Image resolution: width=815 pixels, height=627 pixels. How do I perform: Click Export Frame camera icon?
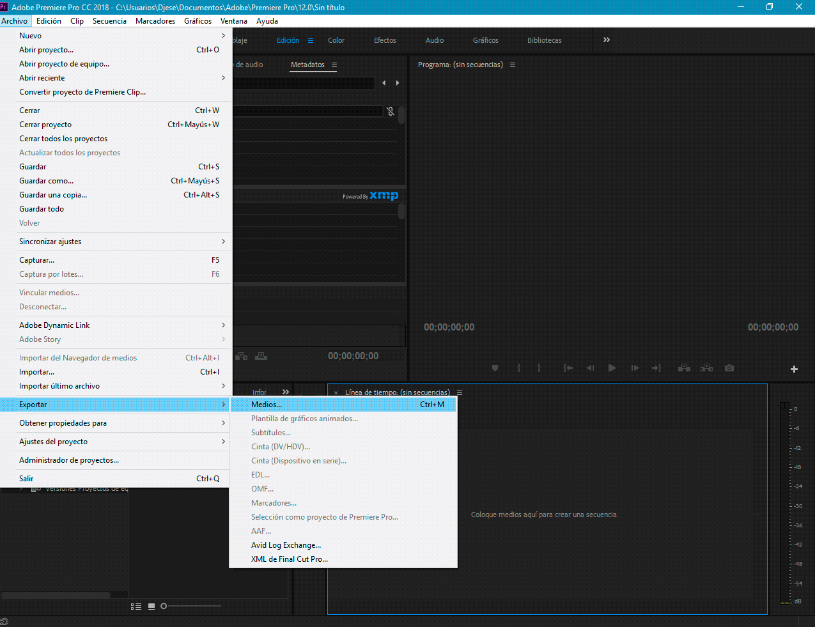point(729,368)
